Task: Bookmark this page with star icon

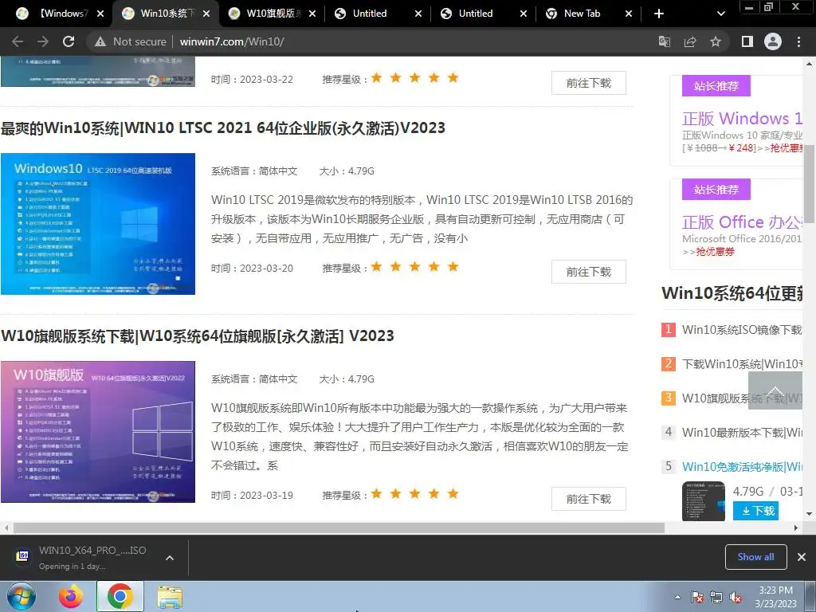Action: tap(716, 41)
